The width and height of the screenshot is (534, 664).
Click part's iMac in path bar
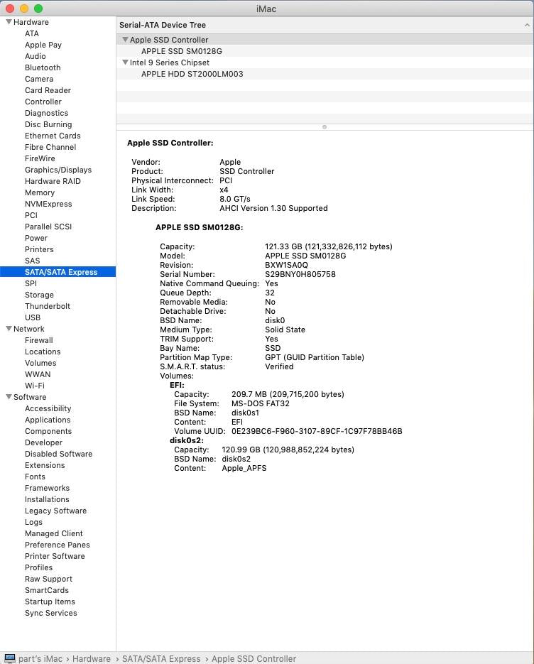(x=40, y=659)
